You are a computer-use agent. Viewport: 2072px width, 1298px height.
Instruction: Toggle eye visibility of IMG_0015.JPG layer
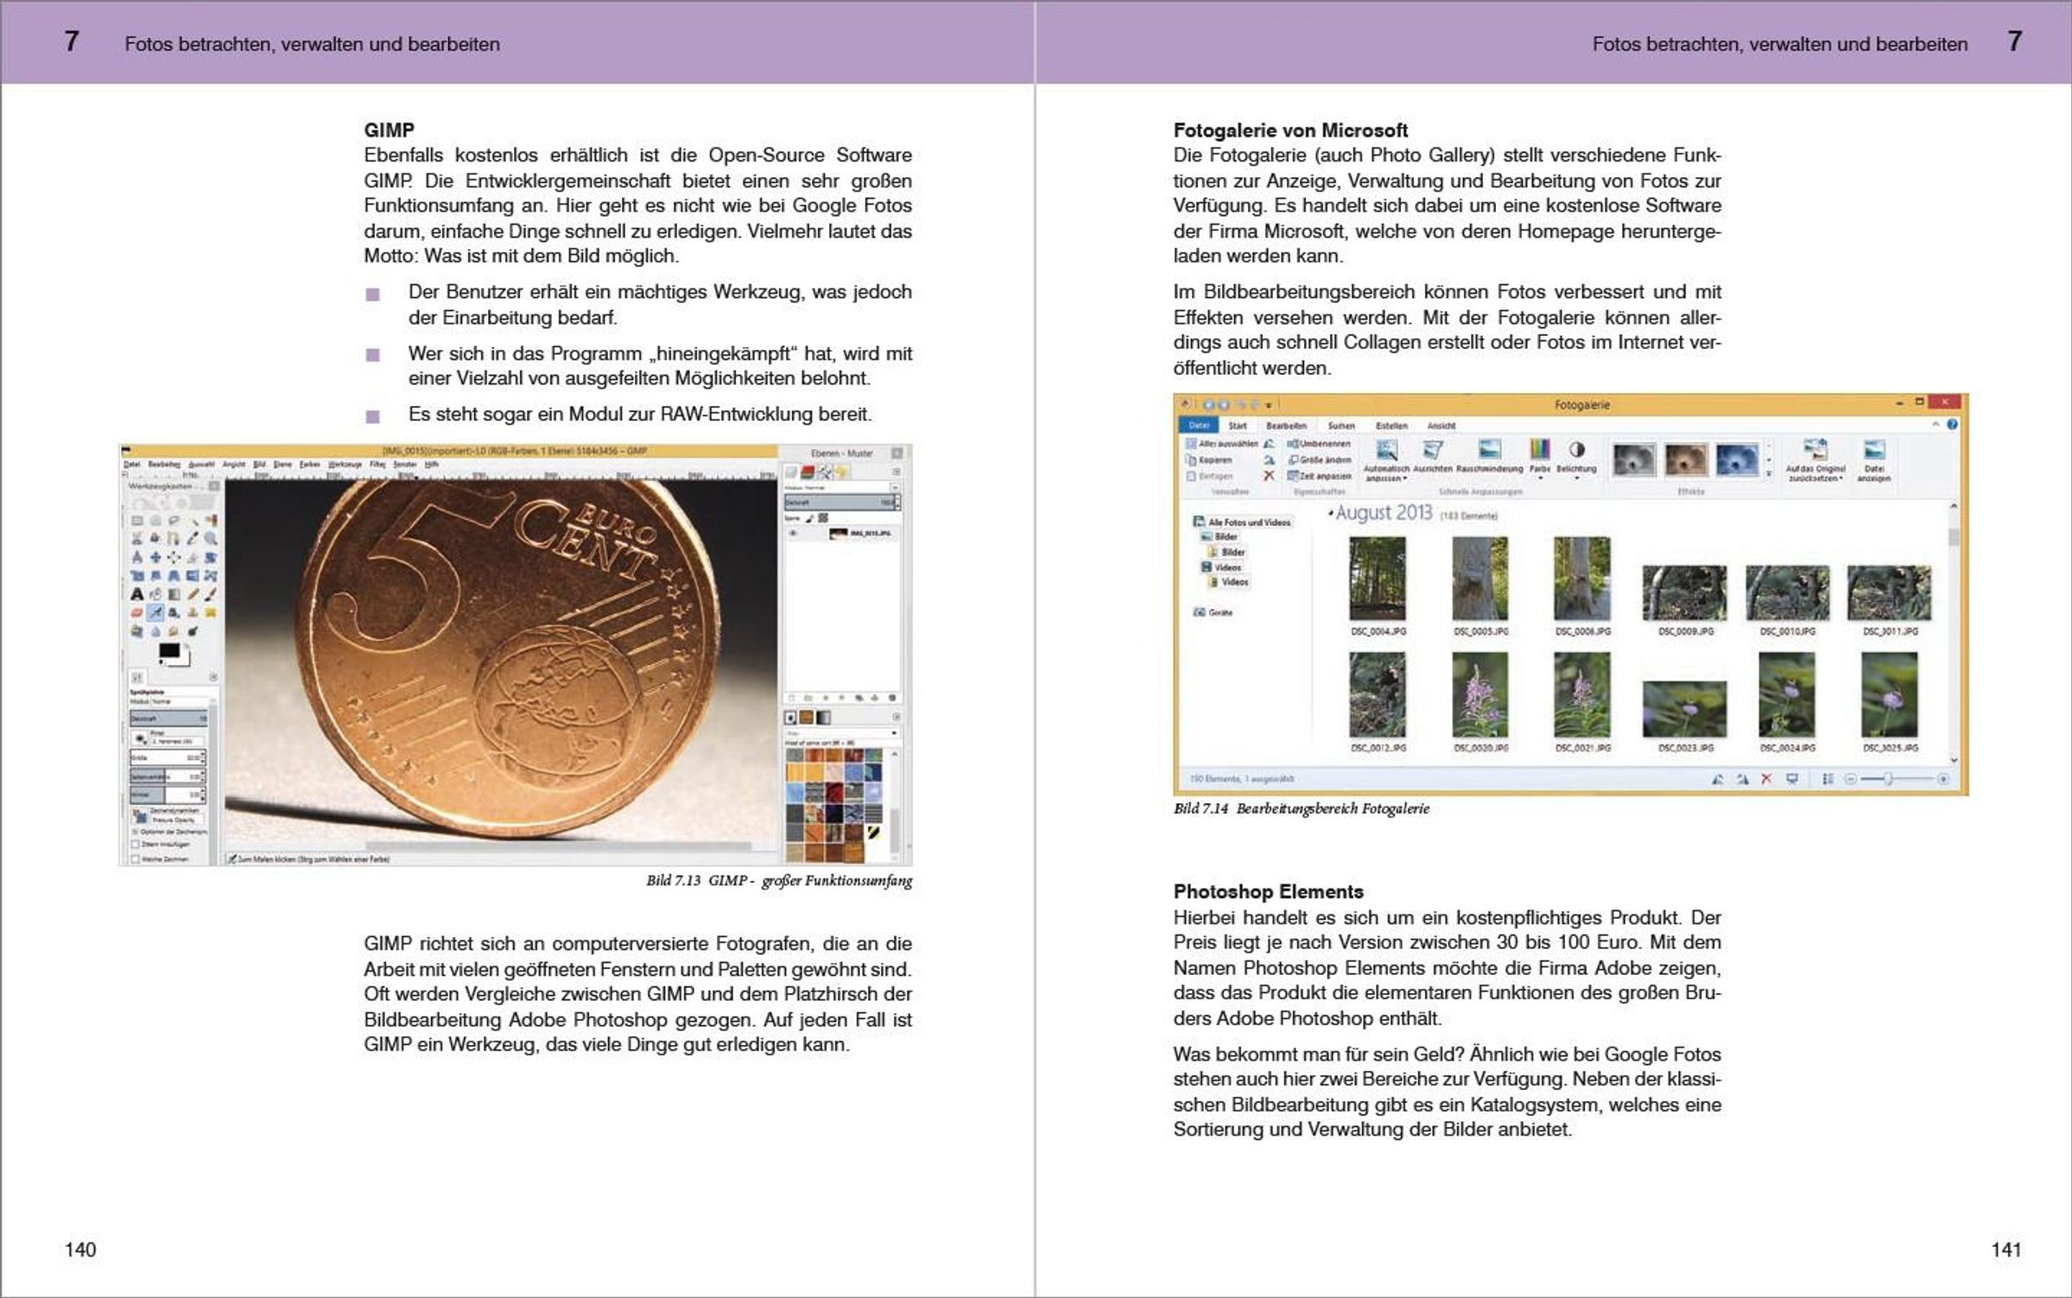pos(793,534)
